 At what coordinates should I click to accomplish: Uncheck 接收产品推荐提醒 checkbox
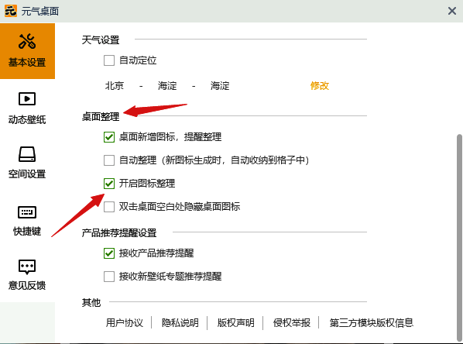[x=109, y=253]
